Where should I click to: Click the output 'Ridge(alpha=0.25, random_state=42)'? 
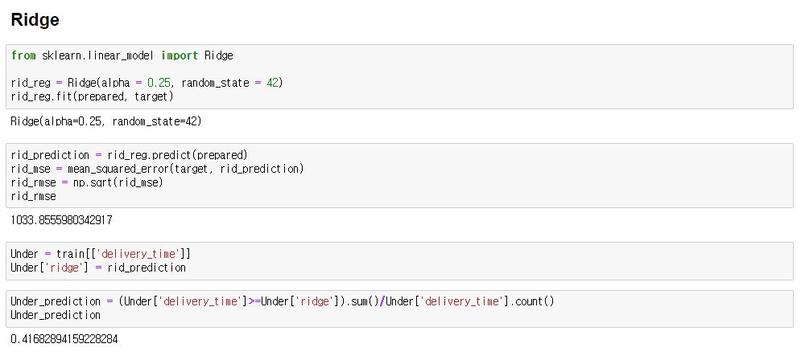tap(106, 122)
